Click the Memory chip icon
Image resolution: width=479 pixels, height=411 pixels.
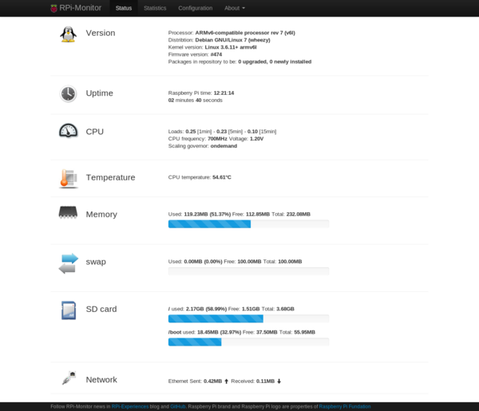pyautogui.click(x=68, y=212)
